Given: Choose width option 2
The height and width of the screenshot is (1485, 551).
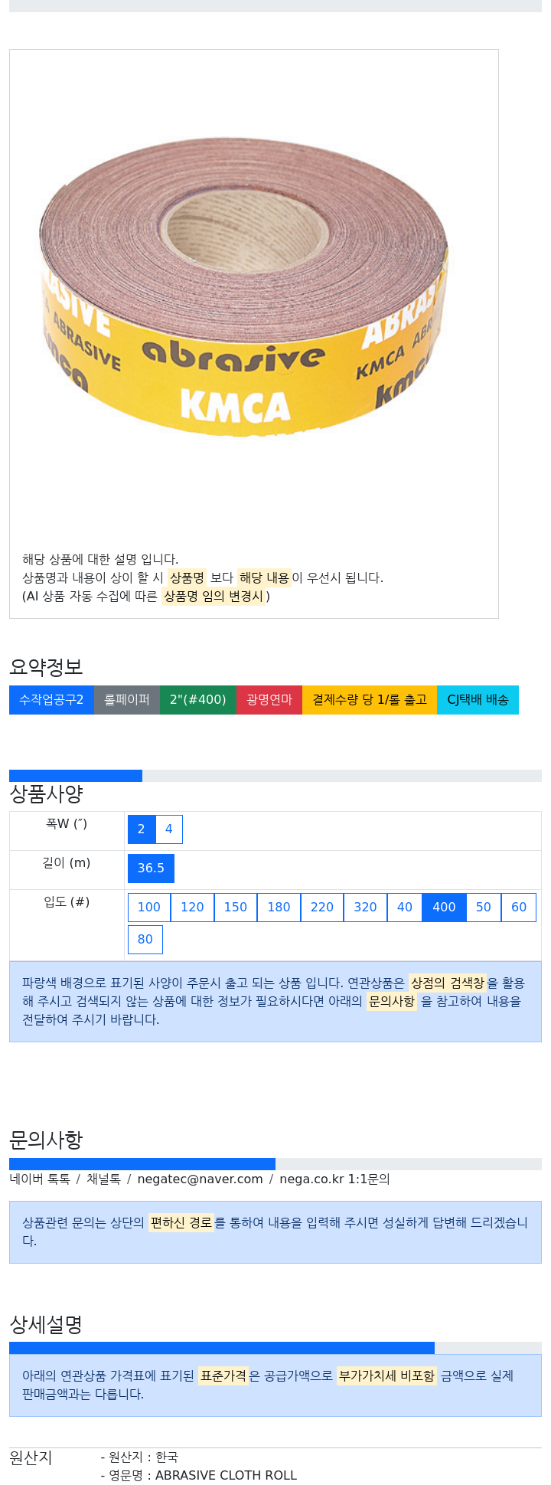Looking at the screenshot, I should [x=142, y=829].
